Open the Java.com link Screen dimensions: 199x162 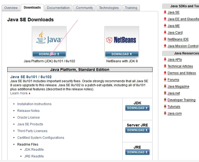click(175, 113)
